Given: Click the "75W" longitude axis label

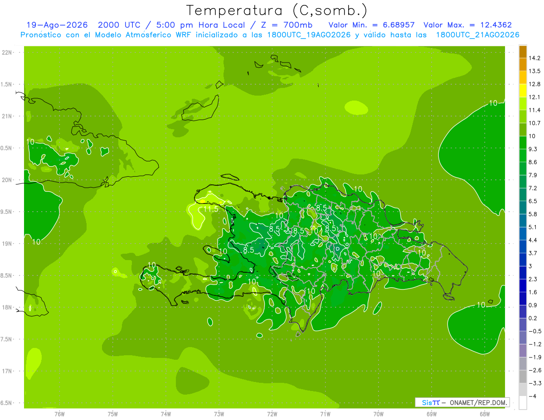Looking at the screenshot, I should (x=113, y=414).
